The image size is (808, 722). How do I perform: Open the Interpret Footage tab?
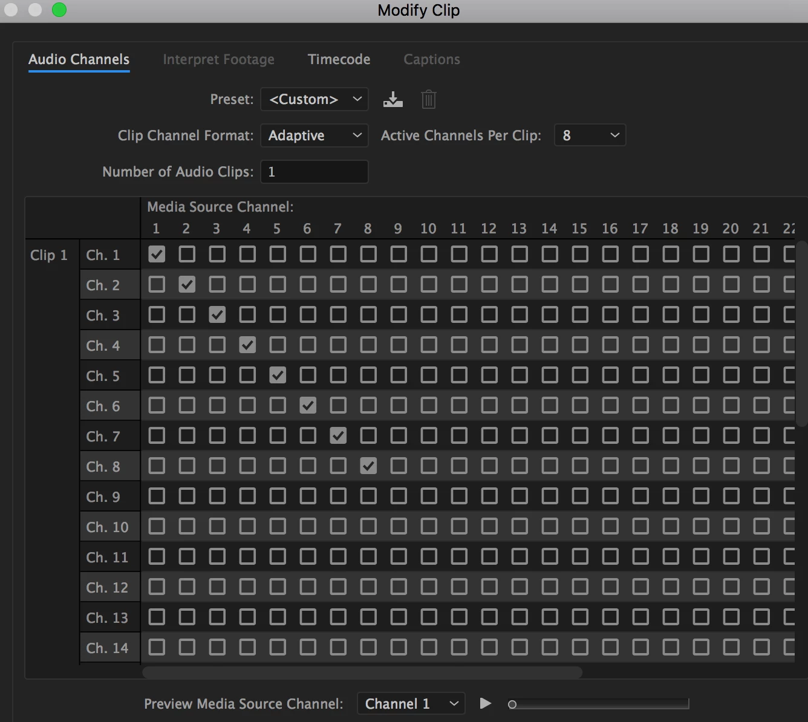coord(218,59)
